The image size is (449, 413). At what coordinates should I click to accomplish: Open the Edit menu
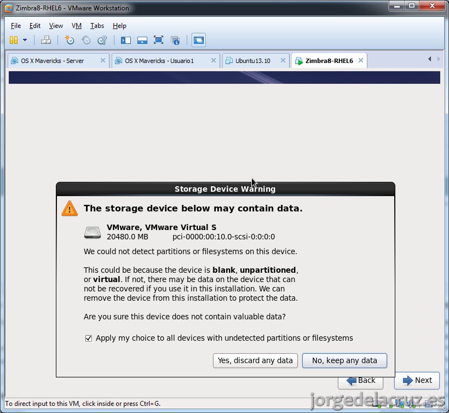point(35,26)
